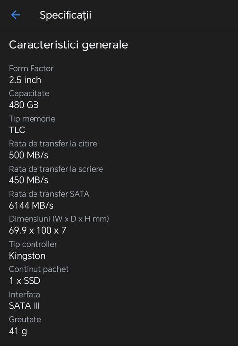
Task: Select the Form Factor label
Action: pyautogui.click(x=31, y=68)
